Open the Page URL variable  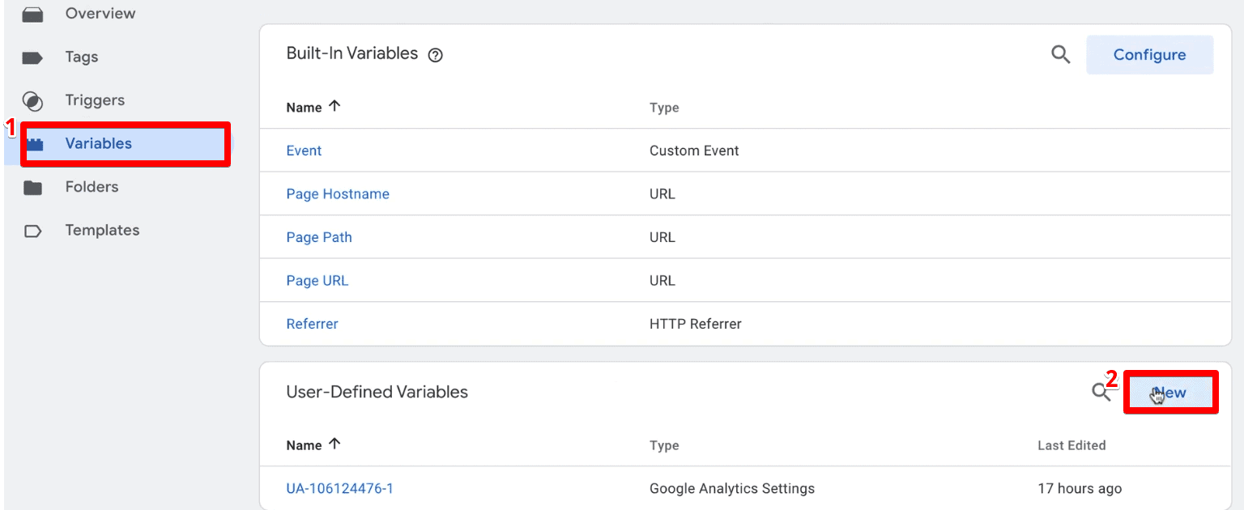tap(317, 280)
